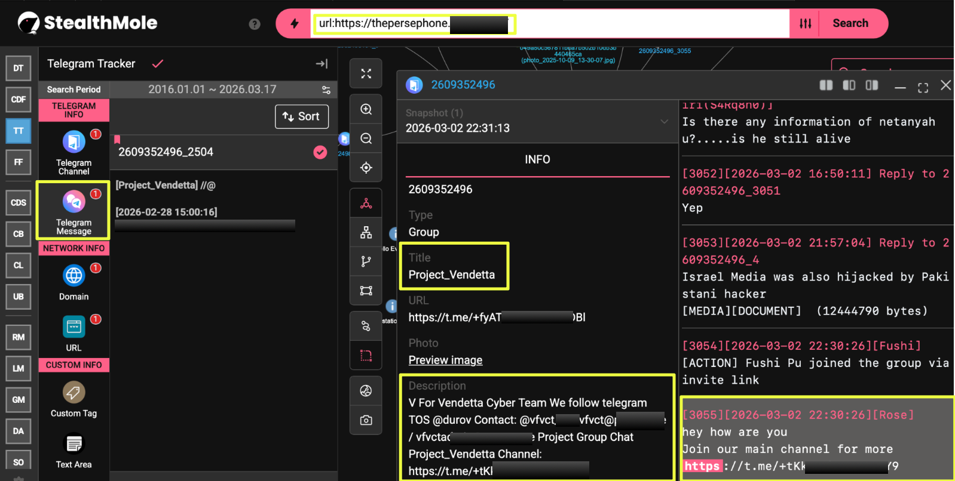Click the Search button

tap(850, 23)
